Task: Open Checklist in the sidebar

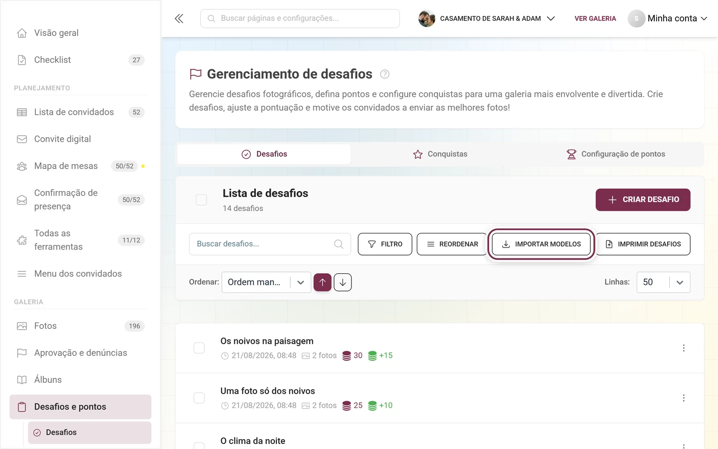Action: tap(80, 60)
